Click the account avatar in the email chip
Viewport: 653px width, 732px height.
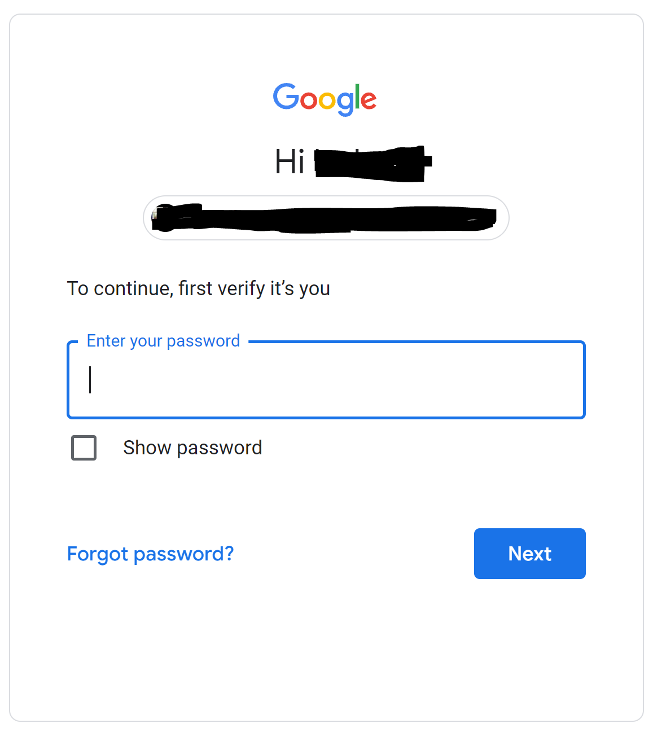[164, 218]
